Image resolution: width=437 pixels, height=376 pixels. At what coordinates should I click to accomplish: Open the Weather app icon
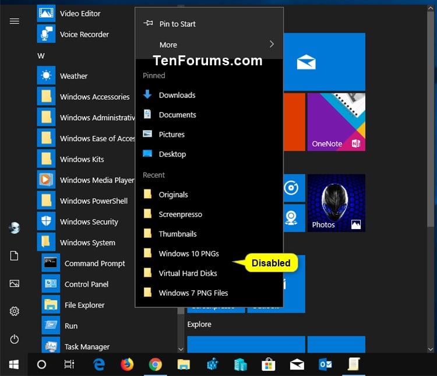coord(46,76)
